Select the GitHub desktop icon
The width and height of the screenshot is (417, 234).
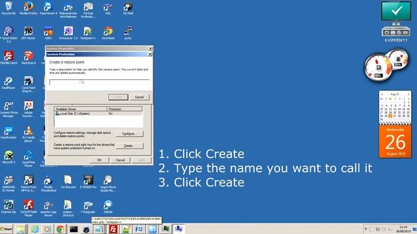coord(108,207)
